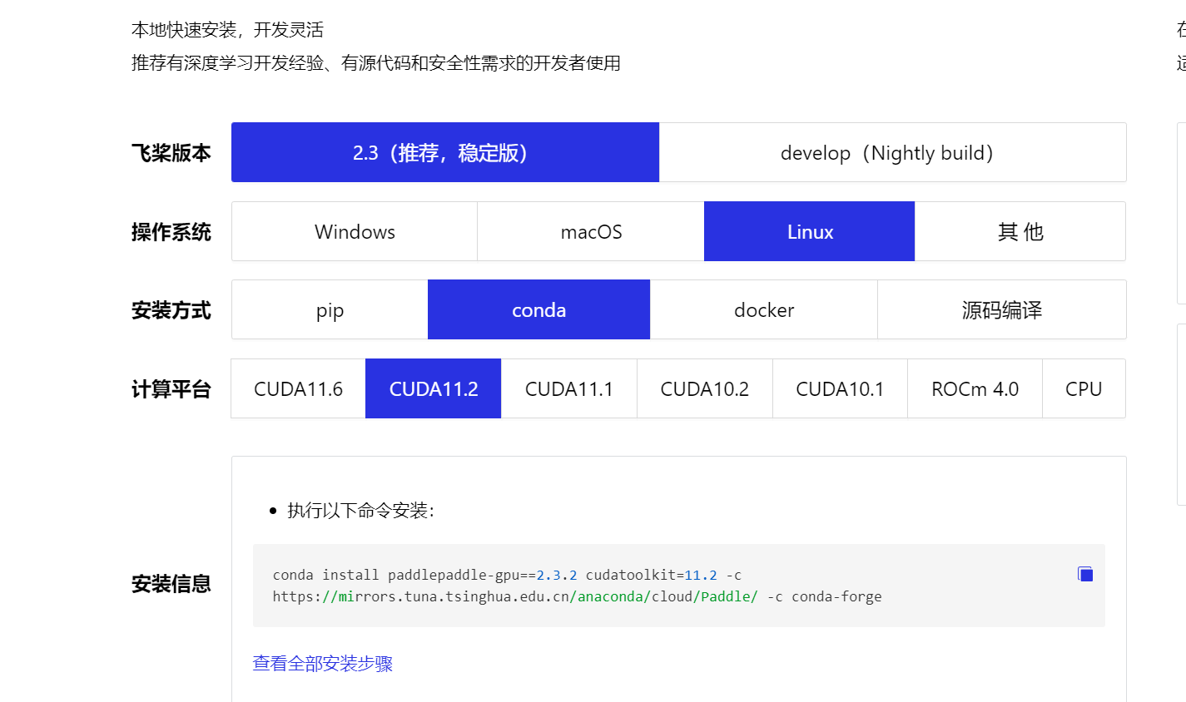Click the 操作系统 row label

click(171, 231)
